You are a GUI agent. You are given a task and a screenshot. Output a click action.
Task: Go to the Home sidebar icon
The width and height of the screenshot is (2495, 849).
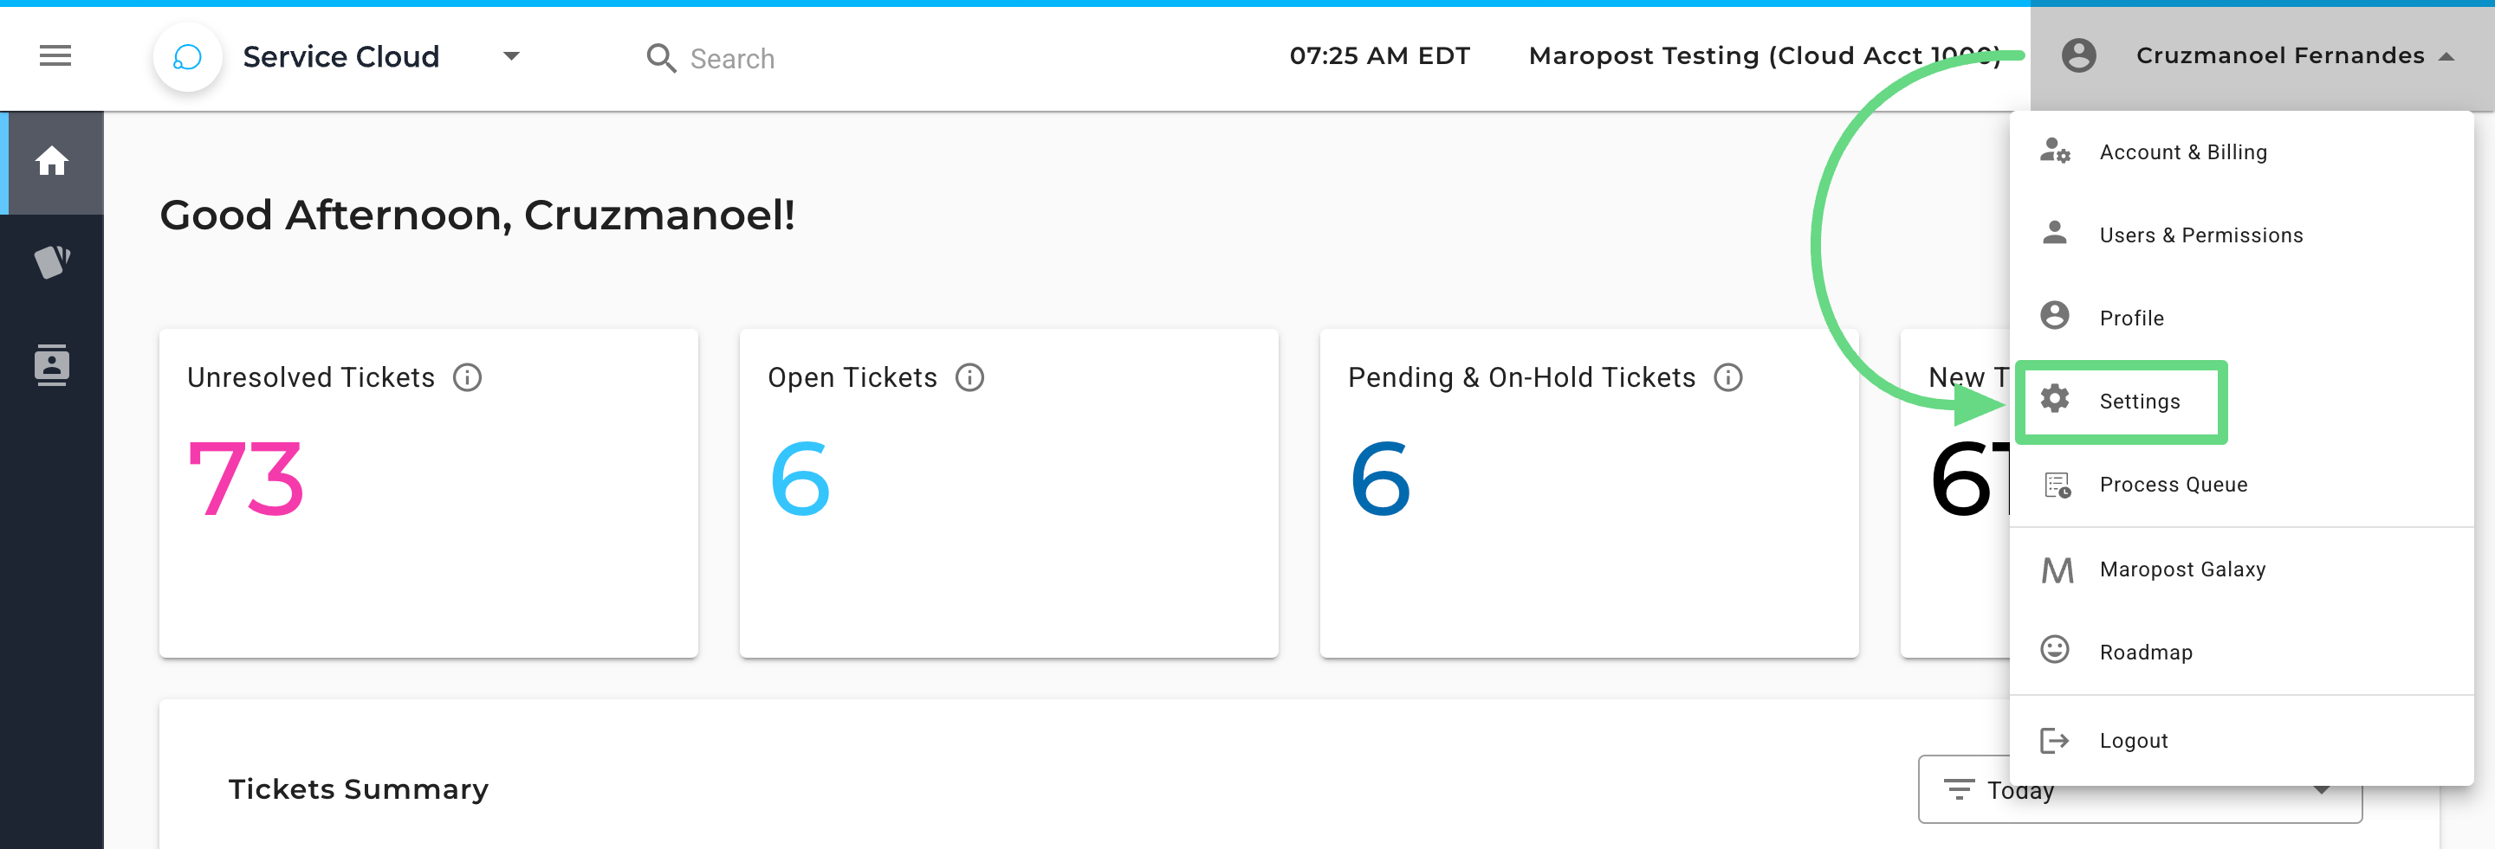[52, 162]
